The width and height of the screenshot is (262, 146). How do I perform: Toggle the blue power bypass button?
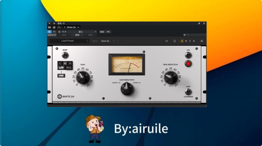[49, 32]
